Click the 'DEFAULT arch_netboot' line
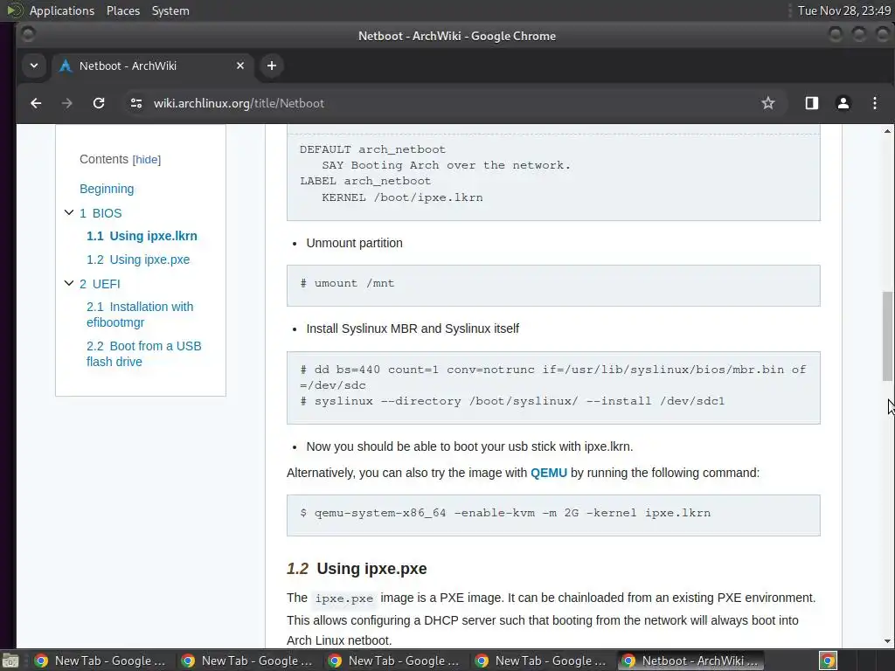Image resolution: width=895 pixels, height=671 pixels. [372, 149]
